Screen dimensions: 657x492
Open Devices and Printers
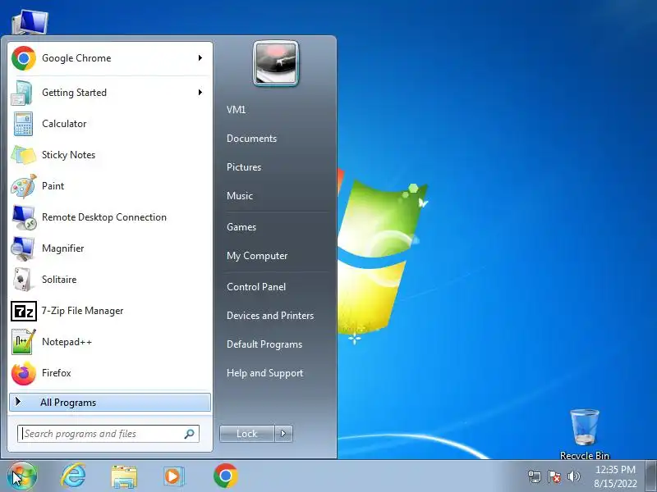click(270, 316)
